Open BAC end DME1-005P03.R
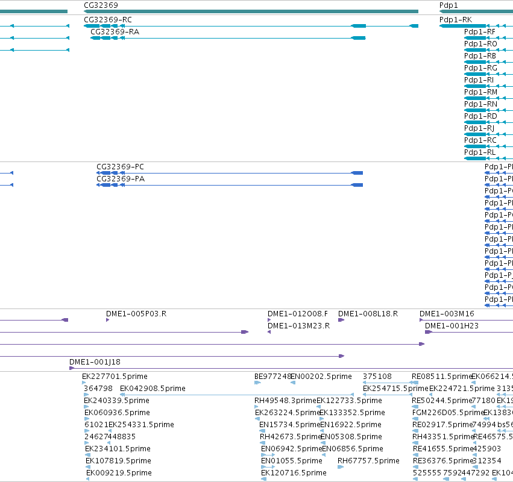 [x=136, y=314]
